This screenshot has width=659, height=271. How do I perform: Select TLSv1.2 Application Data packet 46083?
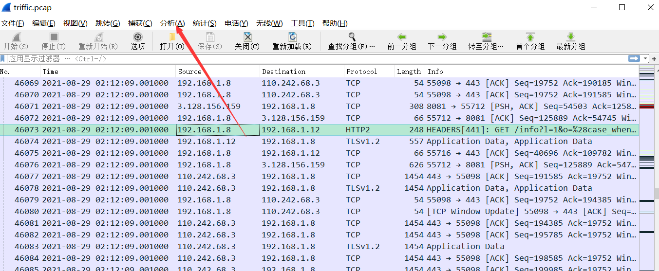(x=319, y=247)
